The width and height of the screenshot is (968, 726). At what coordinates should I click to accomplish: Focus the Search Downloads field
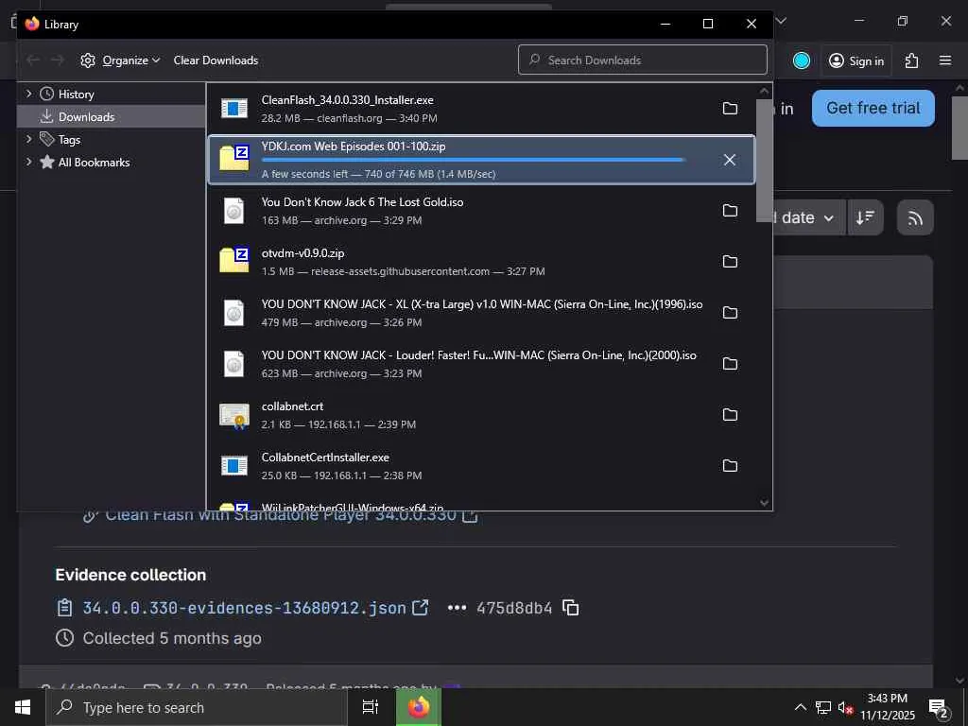coord(643,60)
